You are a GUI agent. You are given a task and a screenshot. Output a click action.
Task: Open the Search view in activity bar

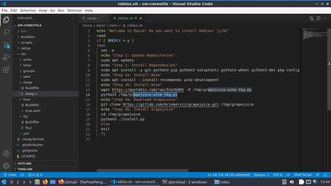(x=6, y=32)
